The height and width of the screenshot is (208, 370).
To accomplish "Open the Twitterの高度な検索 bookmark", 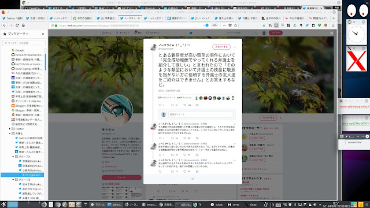I will coord(29,138).
